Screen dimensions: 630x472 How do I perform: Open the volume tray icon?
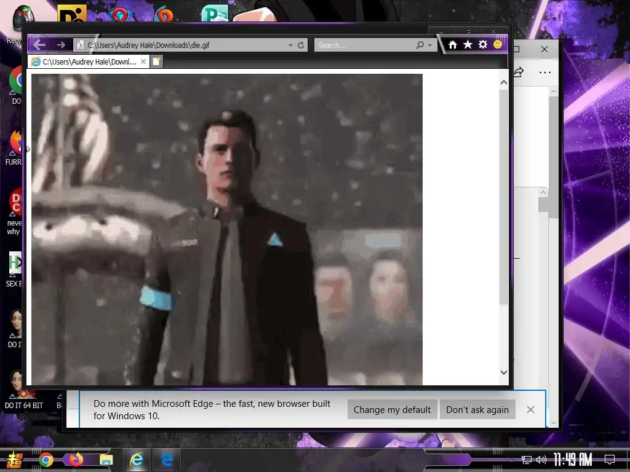(x=541, y=460)
